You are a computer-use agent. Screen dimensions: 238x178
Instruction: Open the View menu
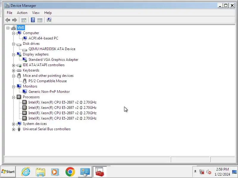(36, 13)
